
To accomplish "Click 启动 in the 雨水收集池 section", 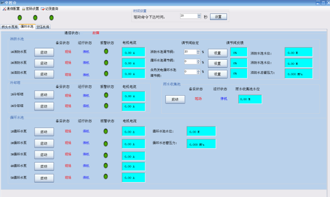I will tap(175, 99).
